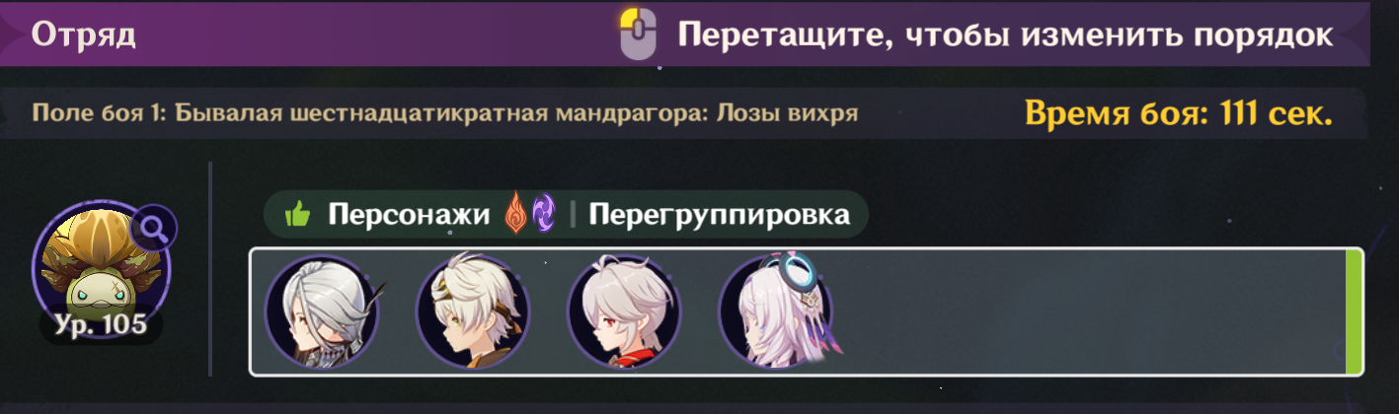
Task: Choose blond character with headband portrait
Action: [x=472, y=310]
